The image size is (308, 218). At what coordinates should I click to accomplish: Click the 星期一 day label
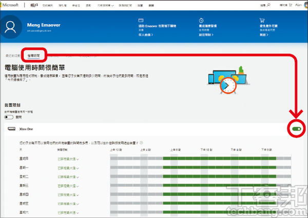(x=24, y=168)
